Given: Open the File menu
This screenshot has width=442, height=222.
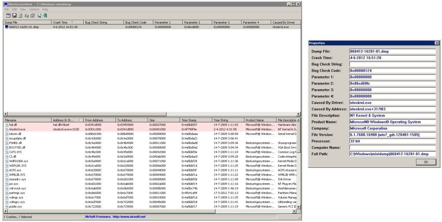Looking at the screenshot, I should point(6,9).
